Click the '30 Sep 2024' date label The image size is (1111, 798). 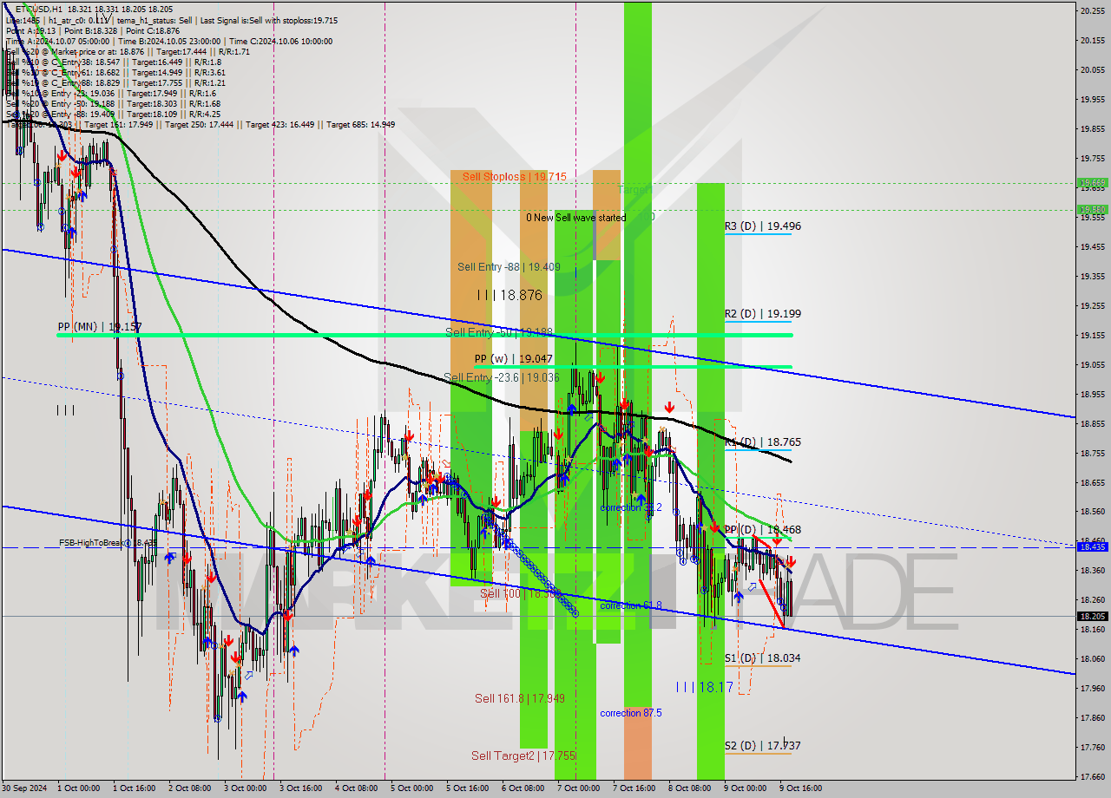click(26, 788)
